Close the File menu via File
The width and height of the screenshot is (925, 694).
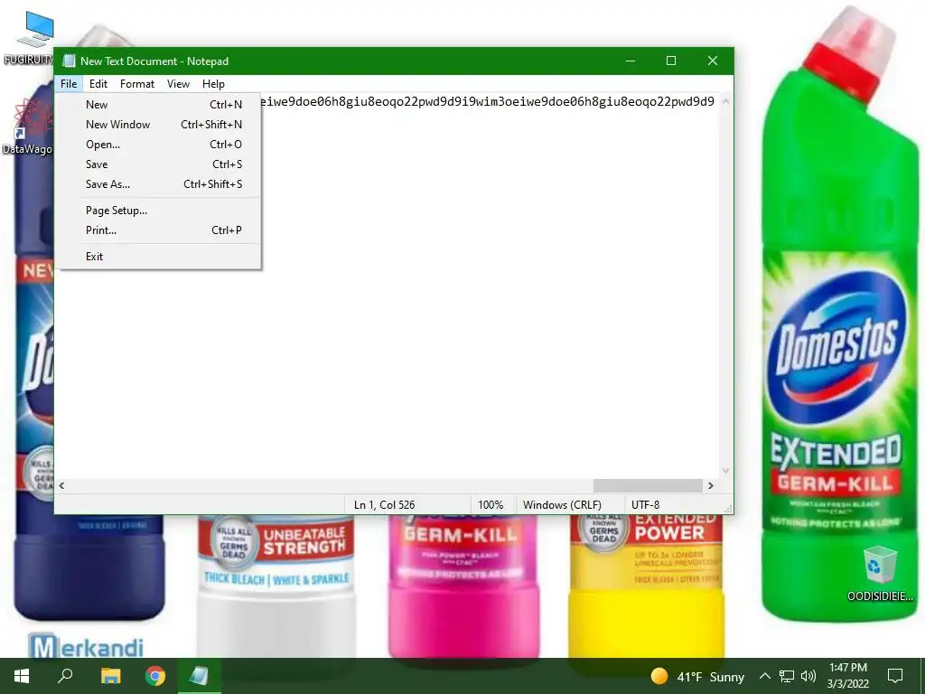tap(69, 84)
